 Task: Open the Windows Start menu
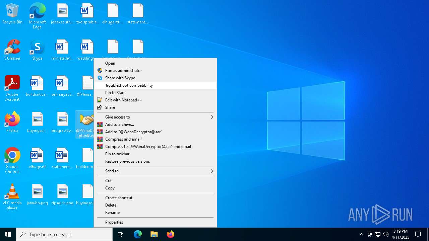pos(8,234)
